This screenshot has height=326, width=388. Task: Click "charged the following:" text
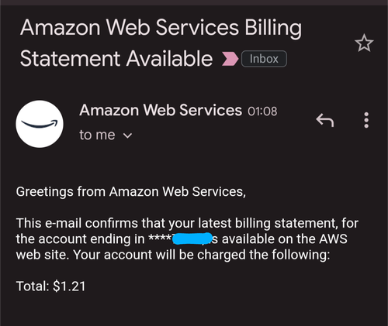tap(264, 255)
